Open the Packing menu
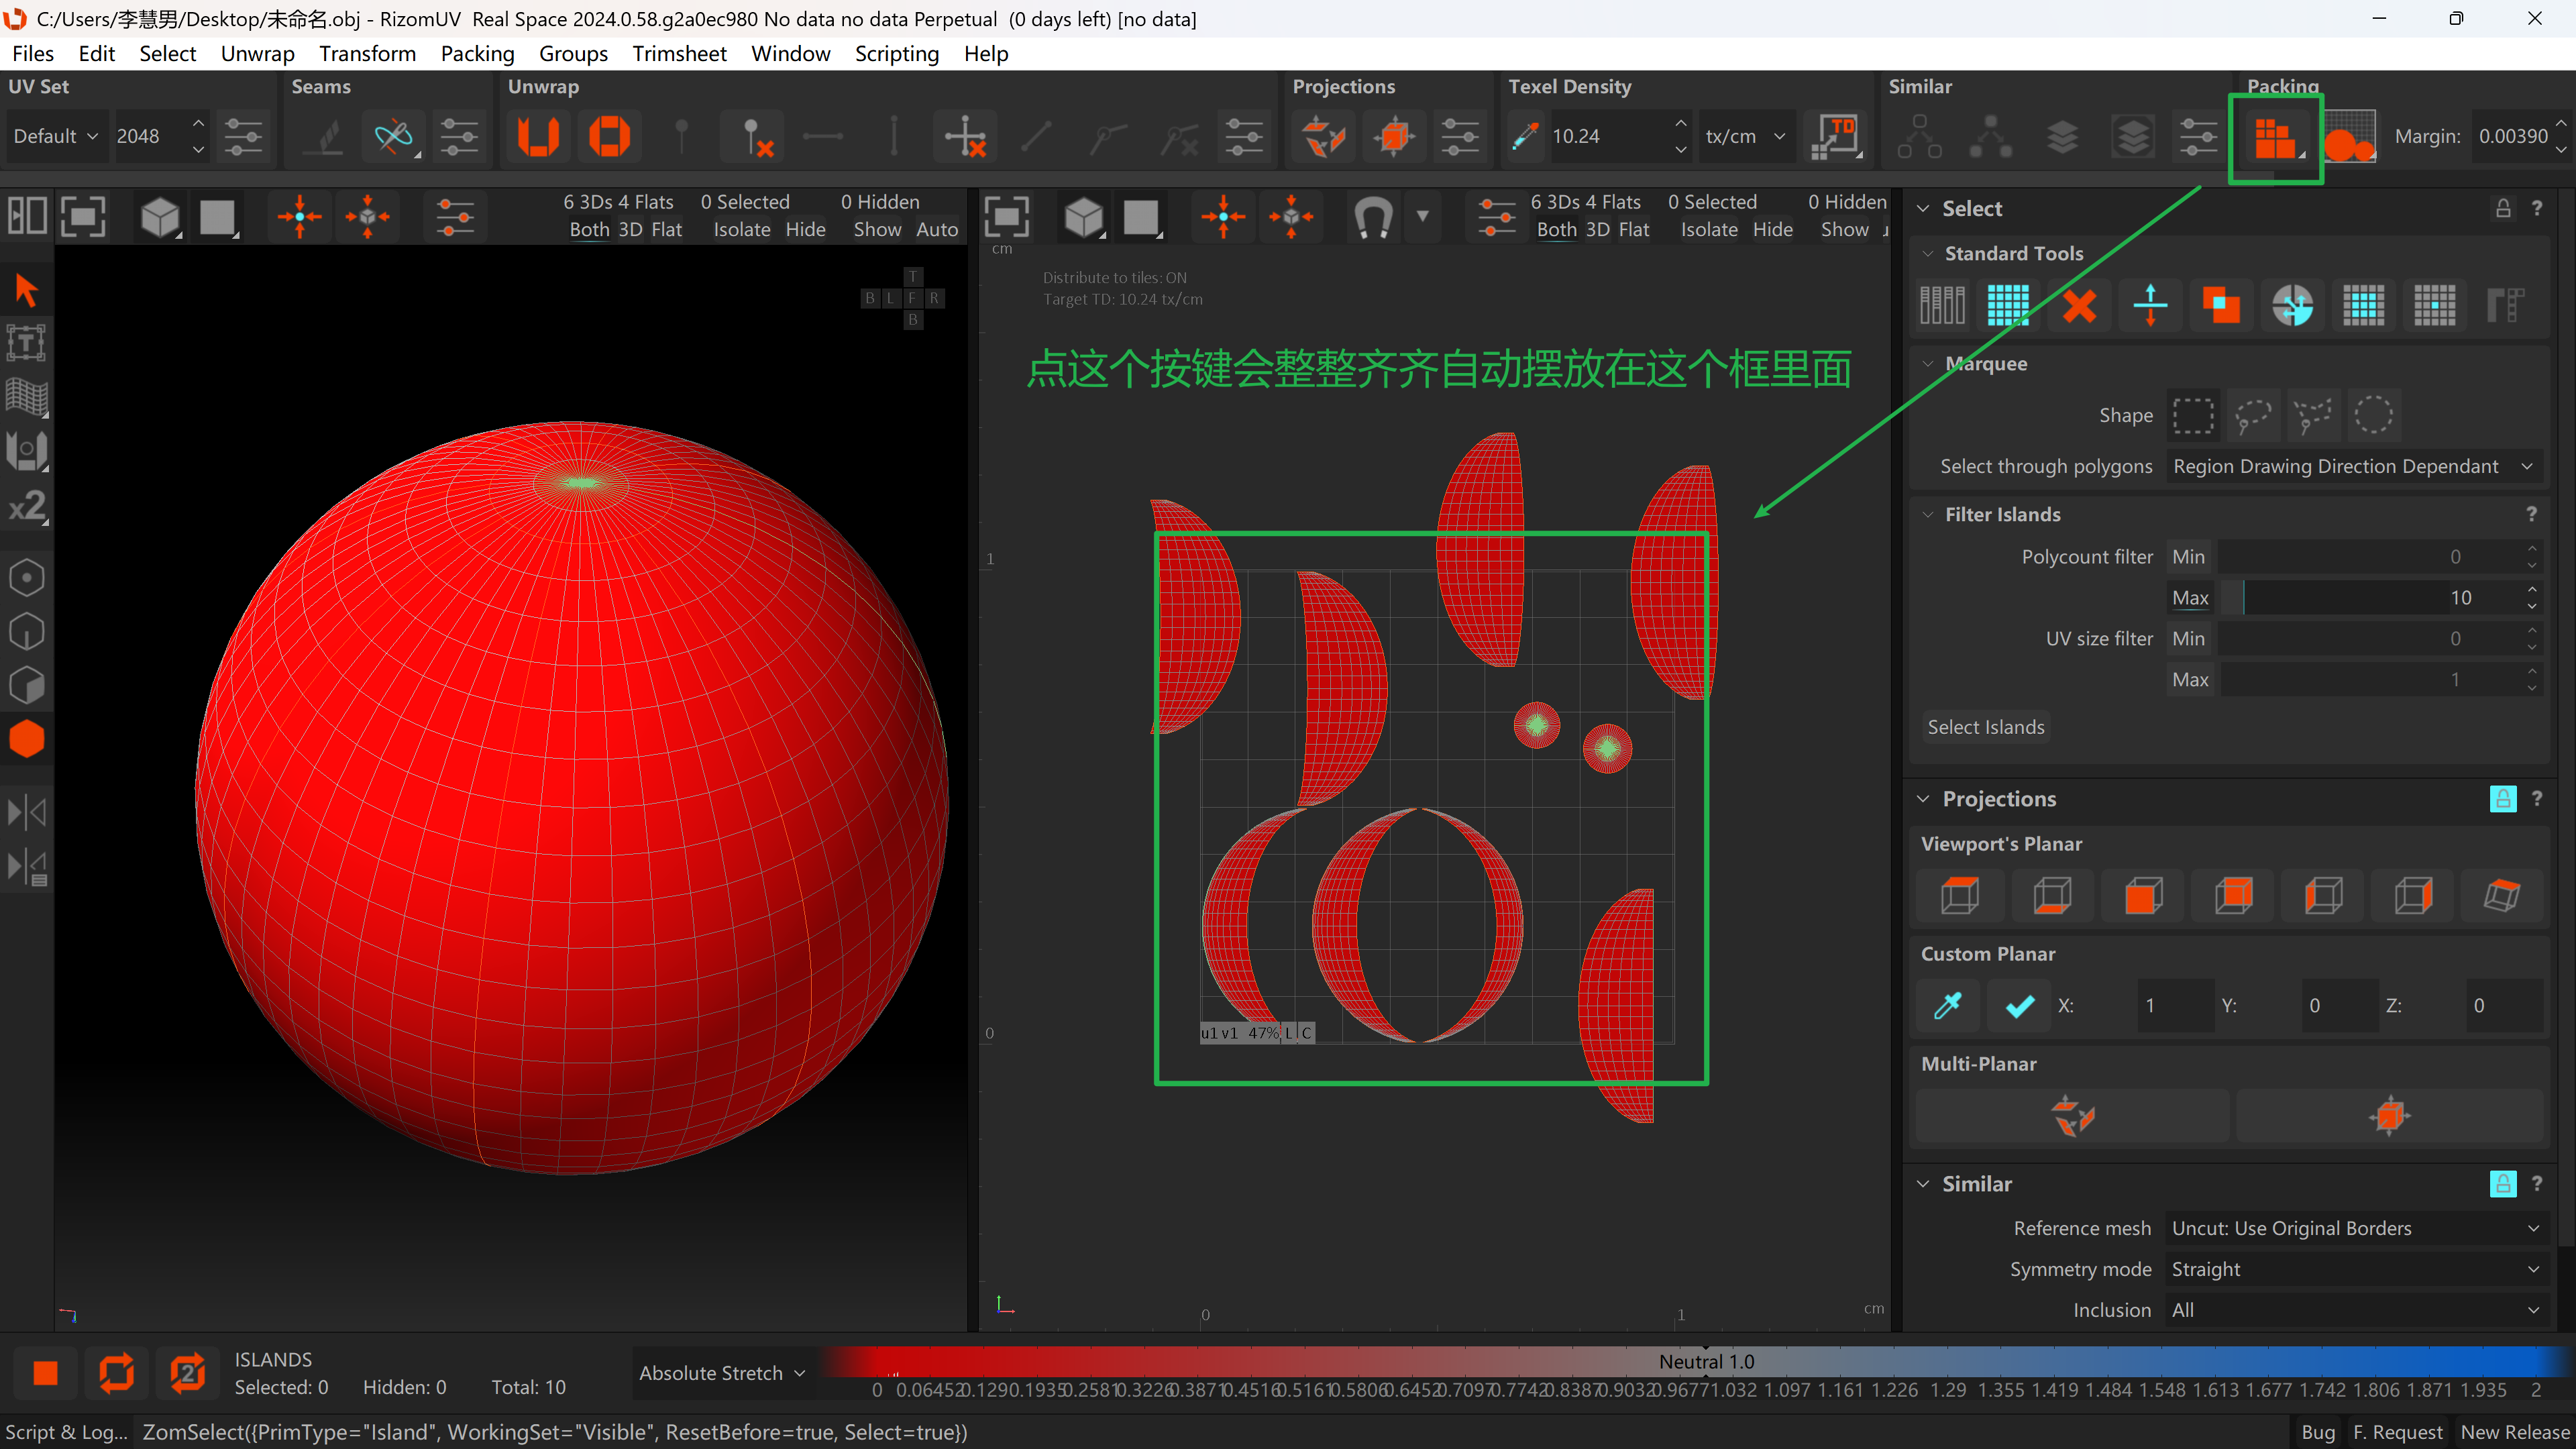2576x1449 pixels. coord(477,54)
